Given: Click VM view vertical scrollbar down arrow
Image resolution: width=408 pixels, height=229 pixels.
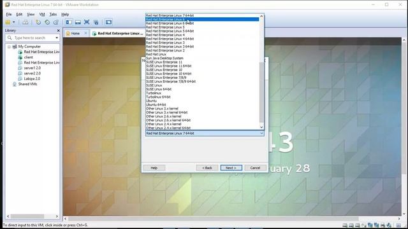Looking at the screenshot, I should 404,214.
